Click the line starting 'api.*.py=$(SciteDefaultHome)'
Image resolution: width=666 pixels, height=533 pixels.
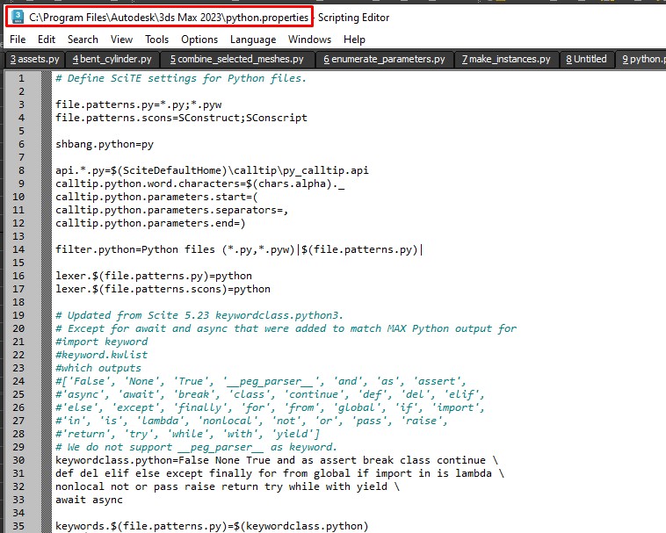[x=212, y=170]
